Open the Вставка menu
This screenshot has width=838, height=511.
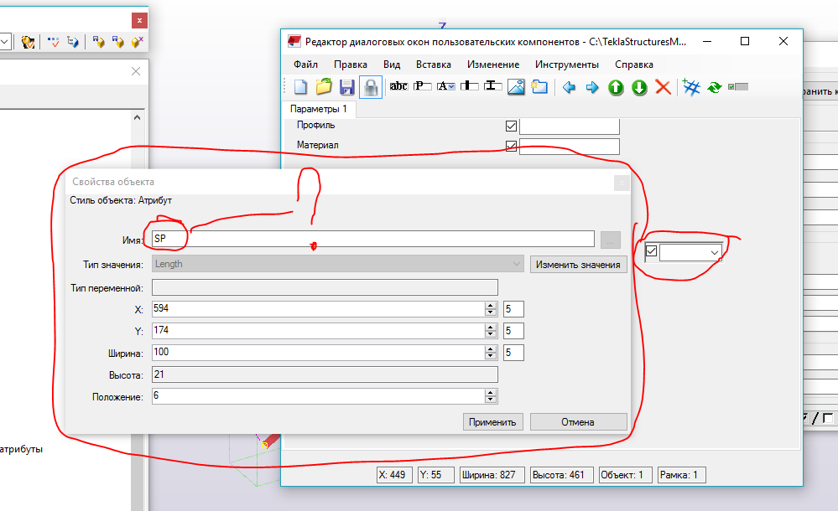(433, 65)
